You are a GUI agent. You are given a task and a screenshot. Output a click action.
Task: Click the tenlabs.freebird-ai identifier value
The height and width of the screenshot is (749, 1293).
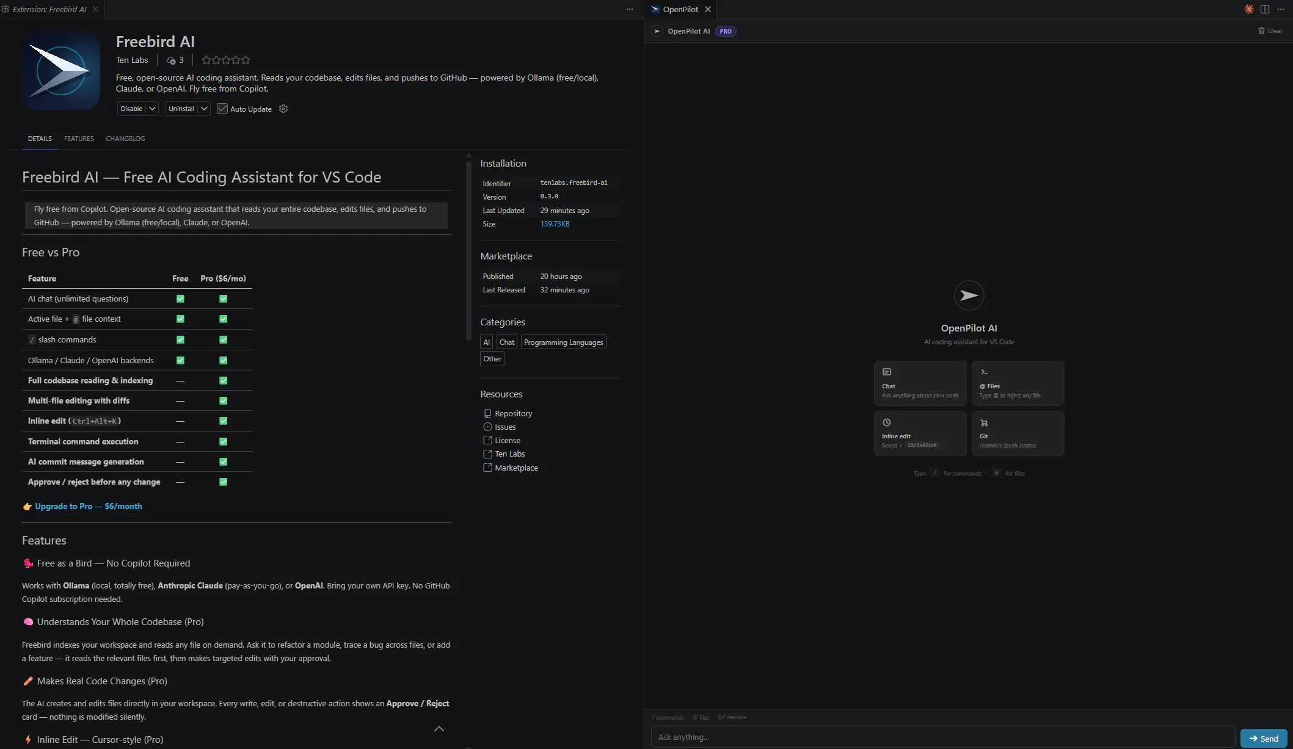(x=574, y=183)
